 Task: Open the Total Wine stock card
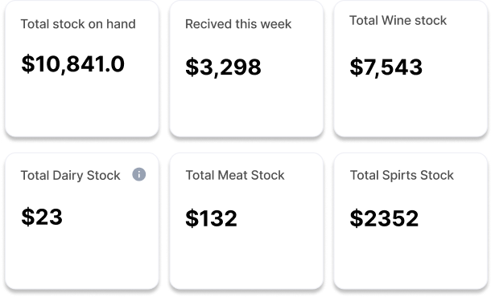click(411, 69)
